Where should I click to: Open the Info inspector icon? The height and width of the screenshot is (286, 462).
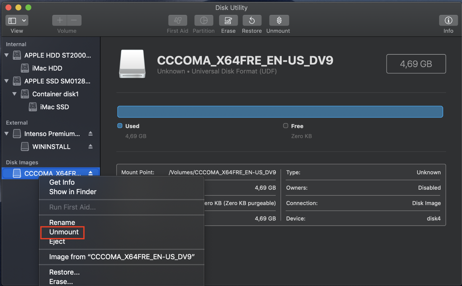coord(448,21)
